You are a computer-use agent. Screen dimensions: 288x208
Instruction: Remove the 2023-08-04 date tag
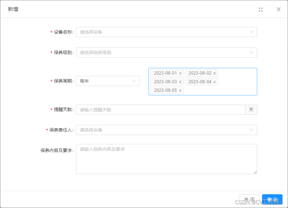tap(215, 82)
